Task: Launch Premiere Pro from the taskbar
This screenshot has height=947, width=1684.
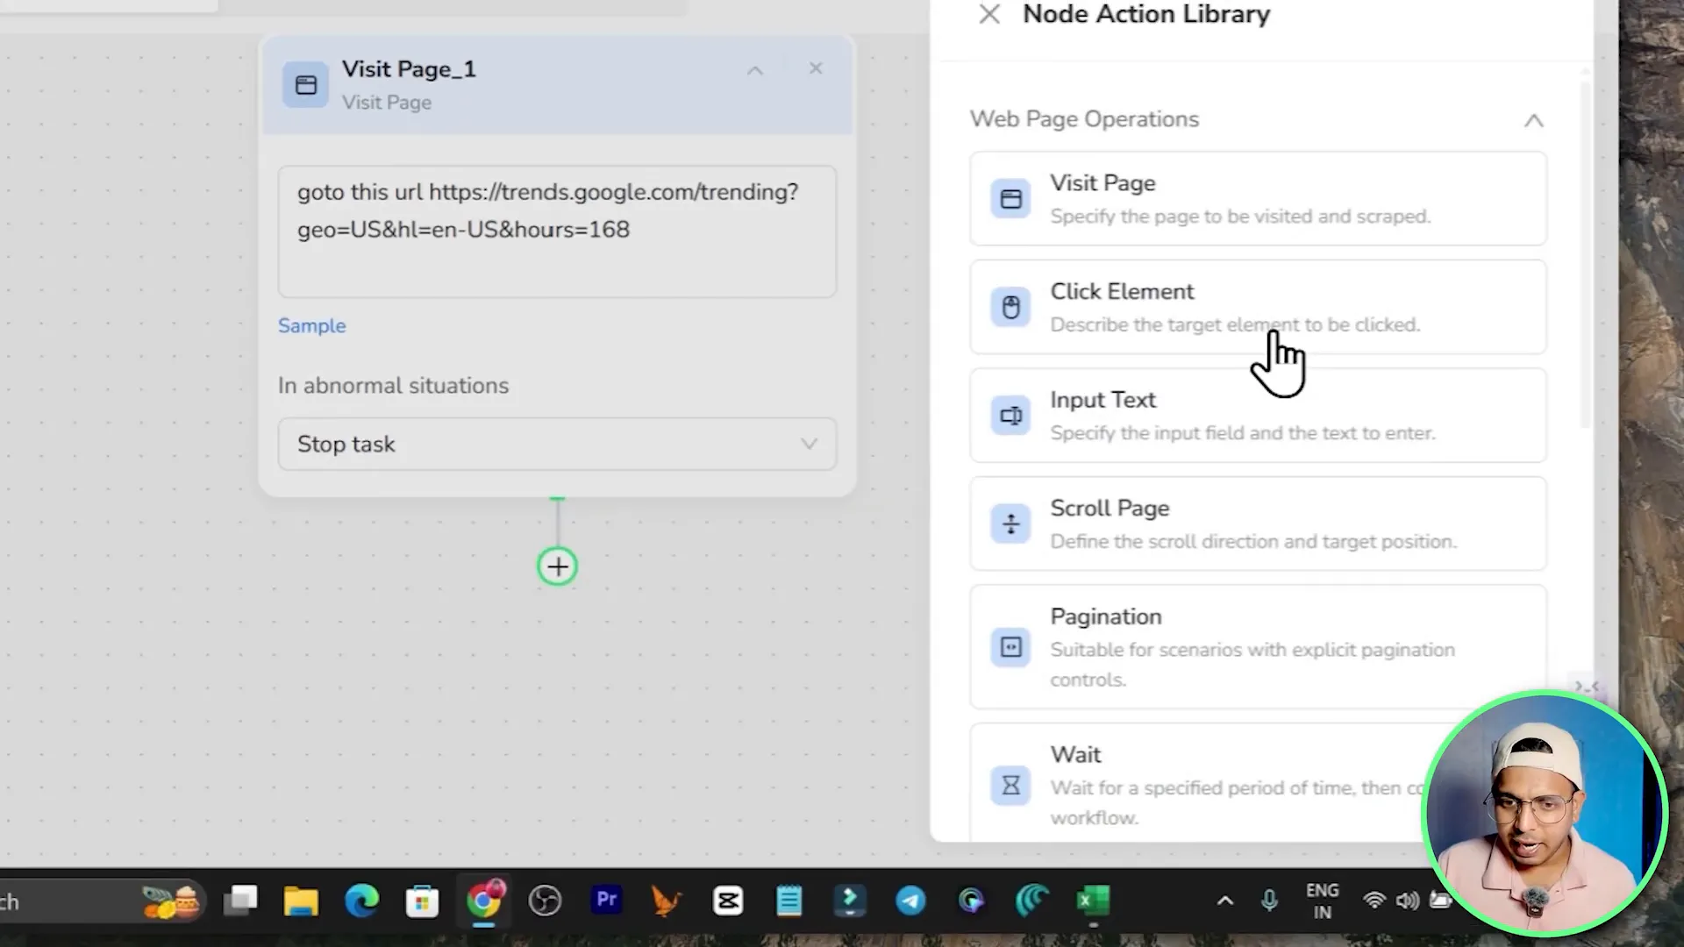Action: (x=606, y=901)
